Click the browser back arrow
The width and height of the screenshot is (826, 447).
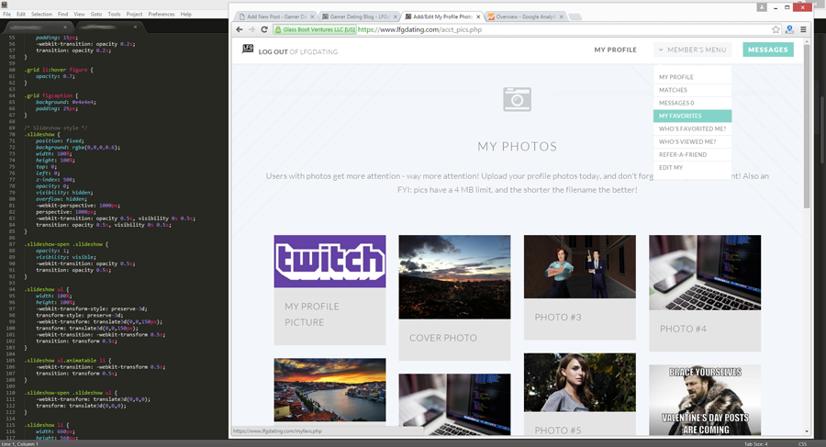point(240,29)
